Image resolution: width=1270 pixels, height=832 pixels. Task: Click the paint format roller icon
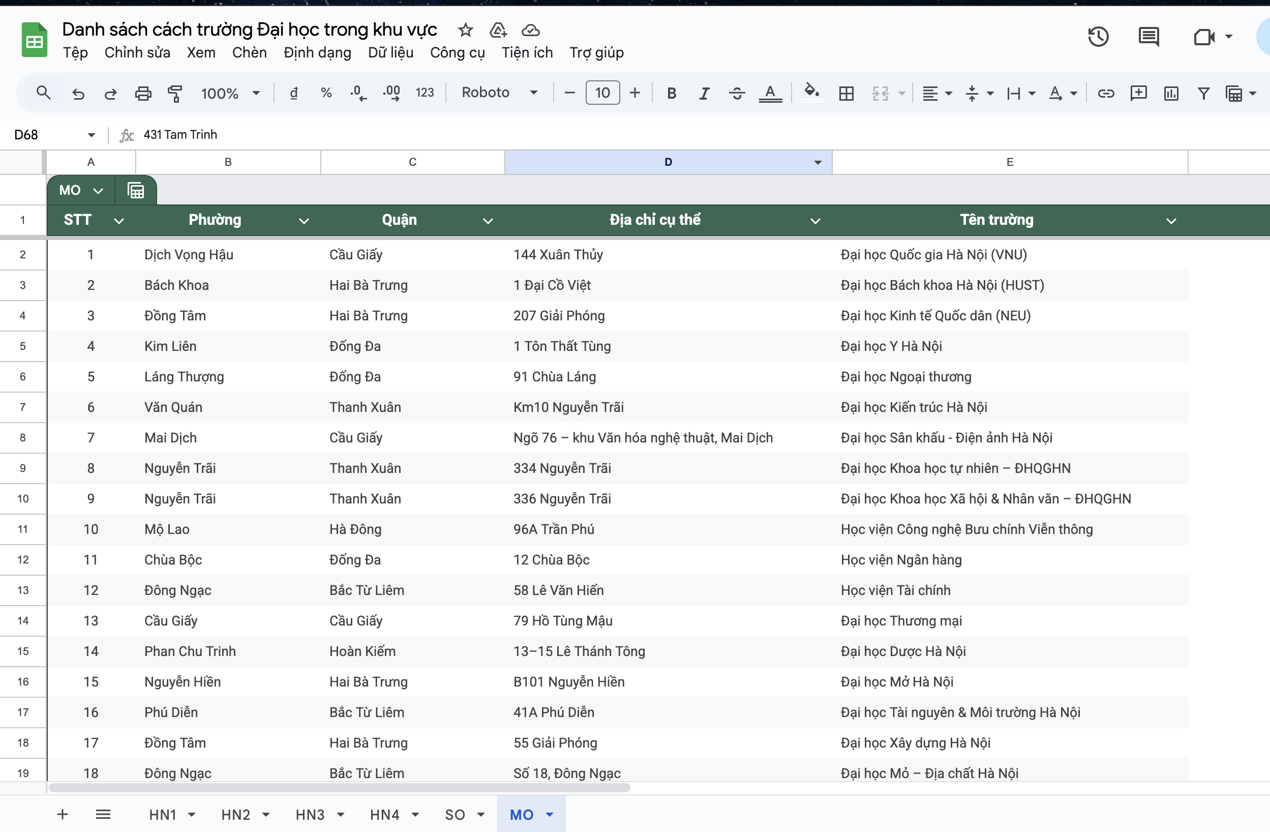coord(174,94)
